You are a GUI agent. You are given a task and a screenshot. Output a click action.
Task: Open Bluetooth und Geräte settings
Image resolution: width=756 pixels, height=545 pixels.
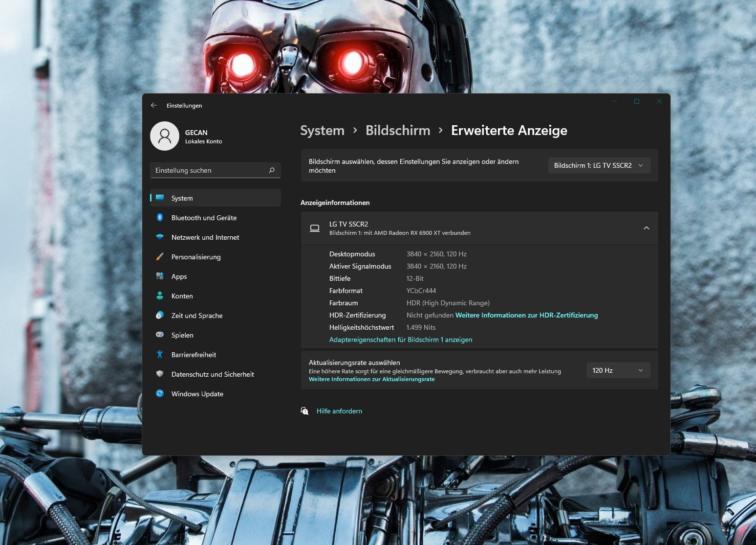click(x=216, y=218)
